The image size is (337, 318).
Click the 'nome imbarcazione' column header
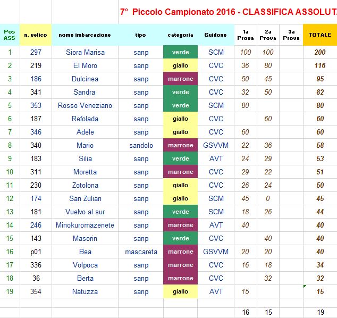(x=85, y=35)
